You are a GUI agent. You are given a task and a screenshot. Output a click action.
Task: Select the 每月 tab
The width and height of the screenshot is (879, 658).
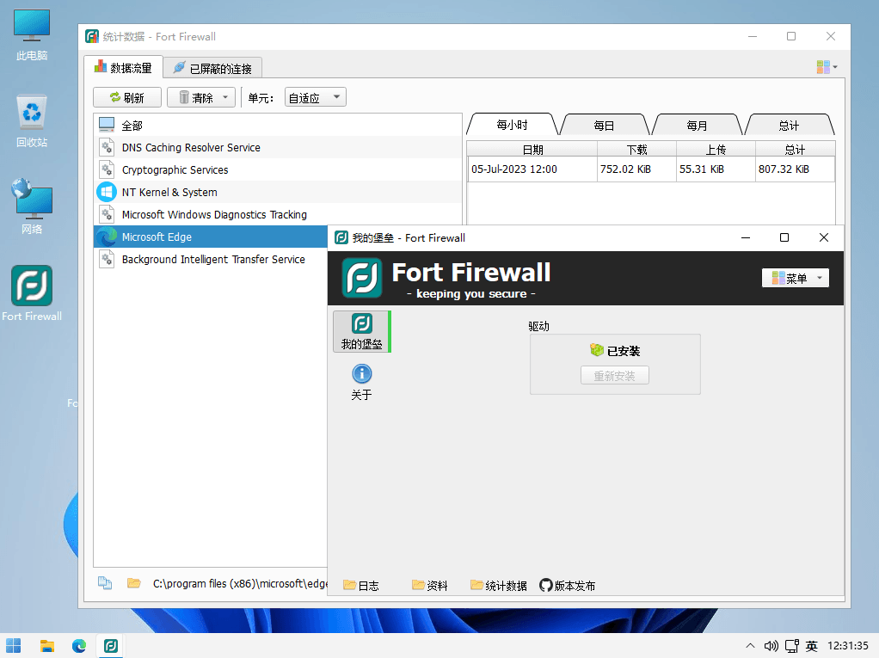pyautogui.click(x=697, y=126)
